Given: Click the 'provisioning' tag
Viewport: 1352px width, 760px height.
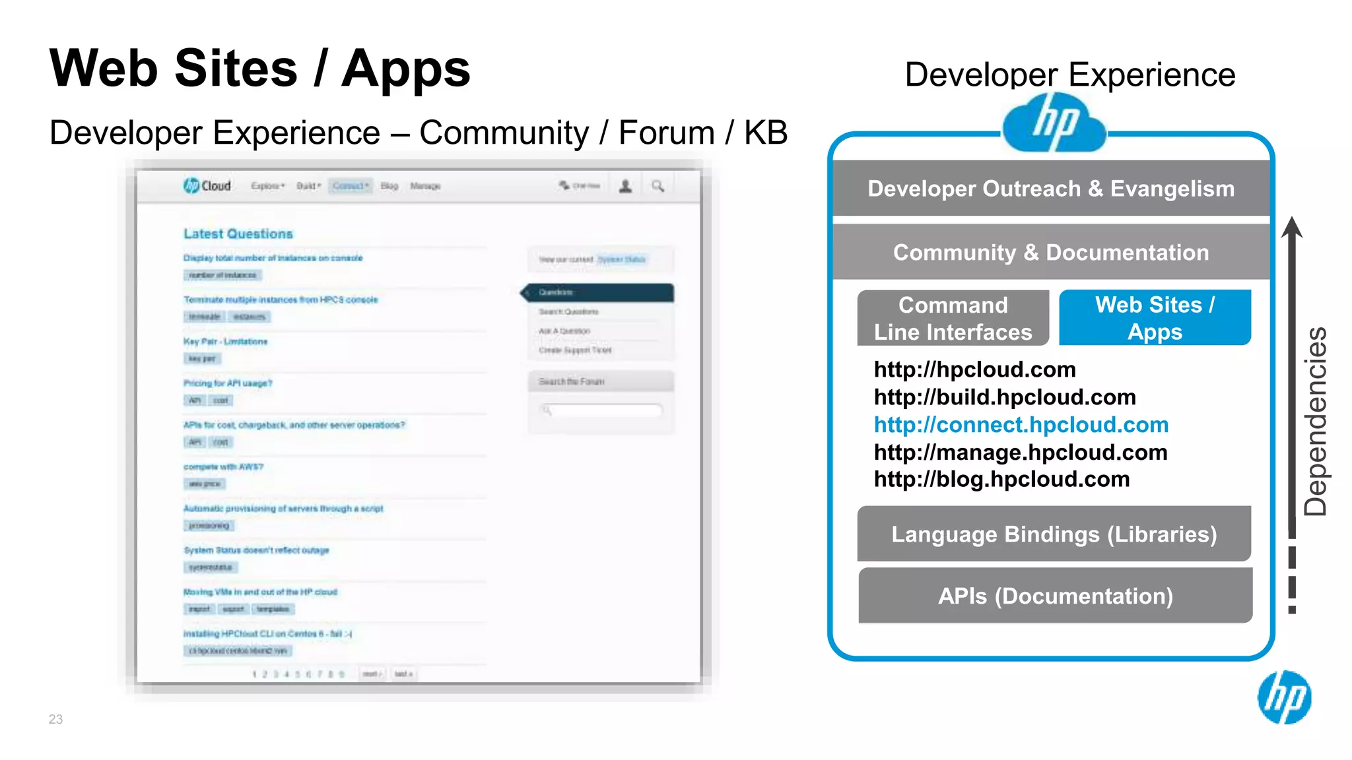Looking at the screenshot, I should pyautogui.click(x=209, y=526).
